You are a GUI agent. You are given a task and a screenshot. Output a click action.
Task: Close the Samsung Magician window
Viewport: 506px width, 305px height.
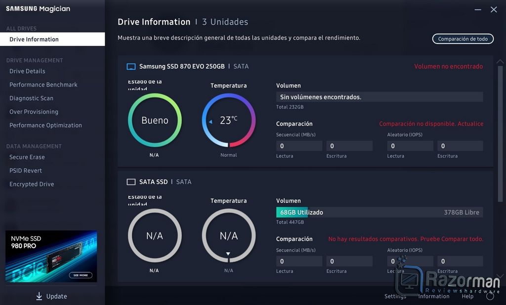click(x=494, y=10)
